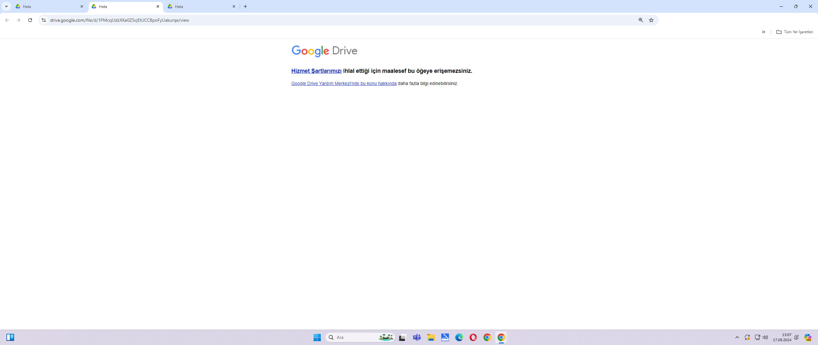
Task: Open the volume control icon
Action: pyautogui.click(x=765, y=337)
